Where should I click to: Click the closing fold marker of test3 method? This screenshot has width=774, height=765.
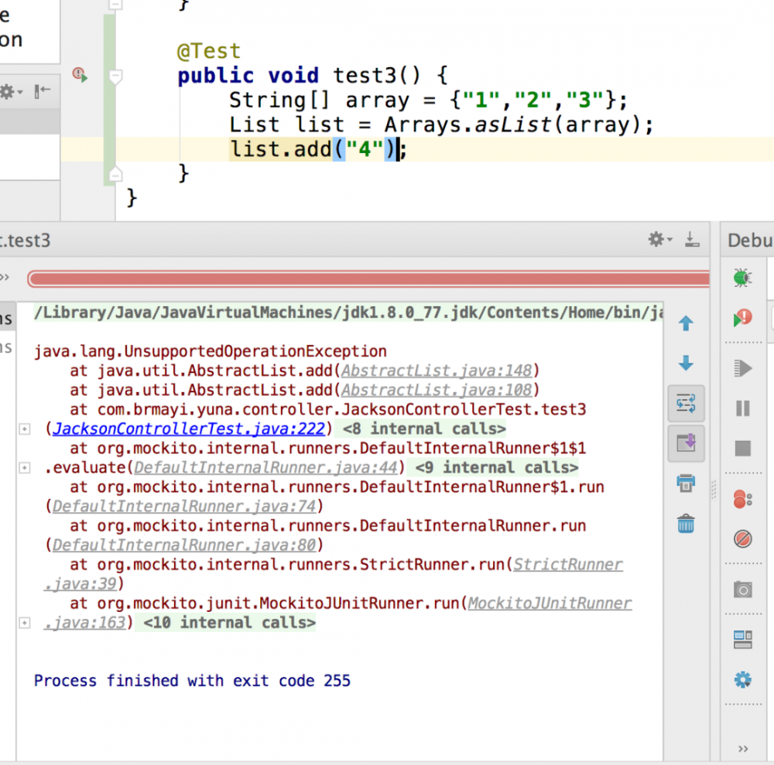point(115,173)
